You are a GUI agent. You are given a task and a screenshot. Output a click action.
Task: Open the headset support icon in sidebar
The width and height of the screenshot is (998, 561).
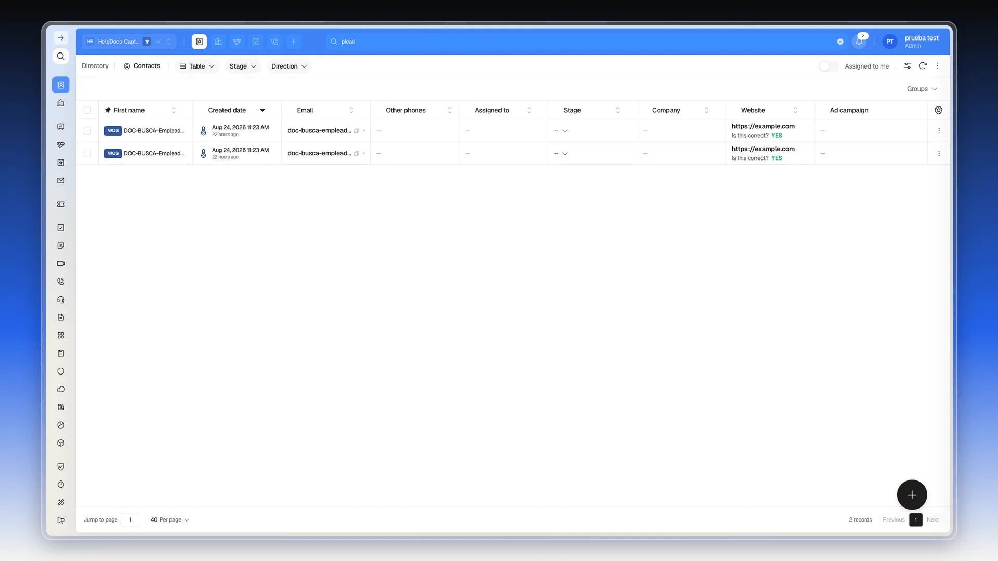click(61, 300)
